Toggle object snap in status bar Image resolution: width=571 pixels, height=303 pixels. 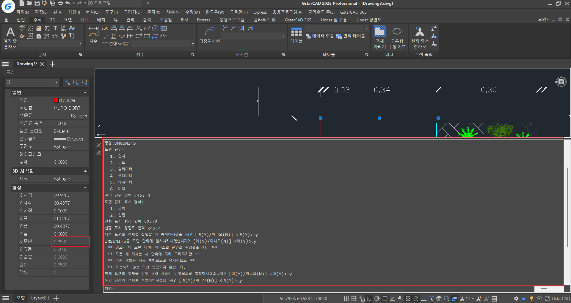coord(385,299)
